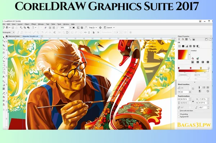Screen dimensions: 216x143
Task: Select the Uniform fill type icon
Action: click(x=183, y=46)
